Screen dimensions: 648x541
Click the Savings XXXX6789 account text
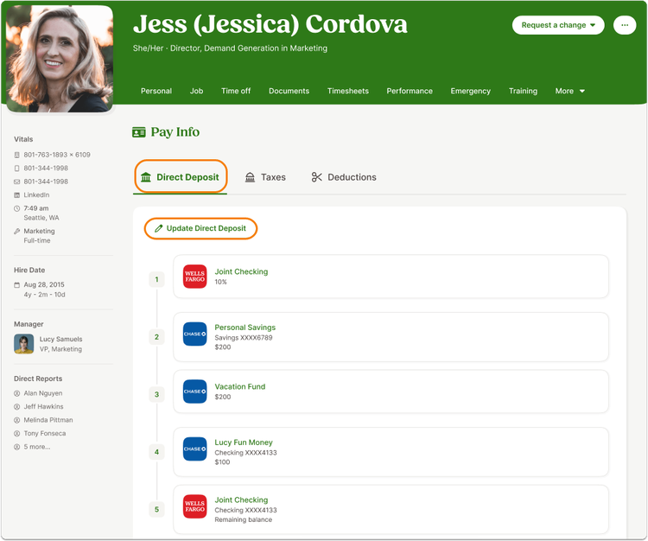[x=244, y=338]
